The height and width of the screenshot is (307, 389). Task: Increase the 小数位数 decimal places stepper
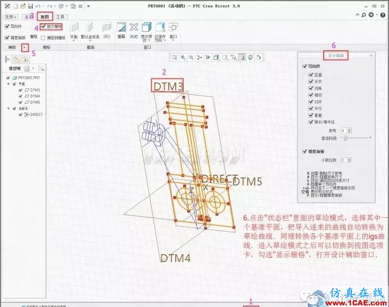[350, 159]
